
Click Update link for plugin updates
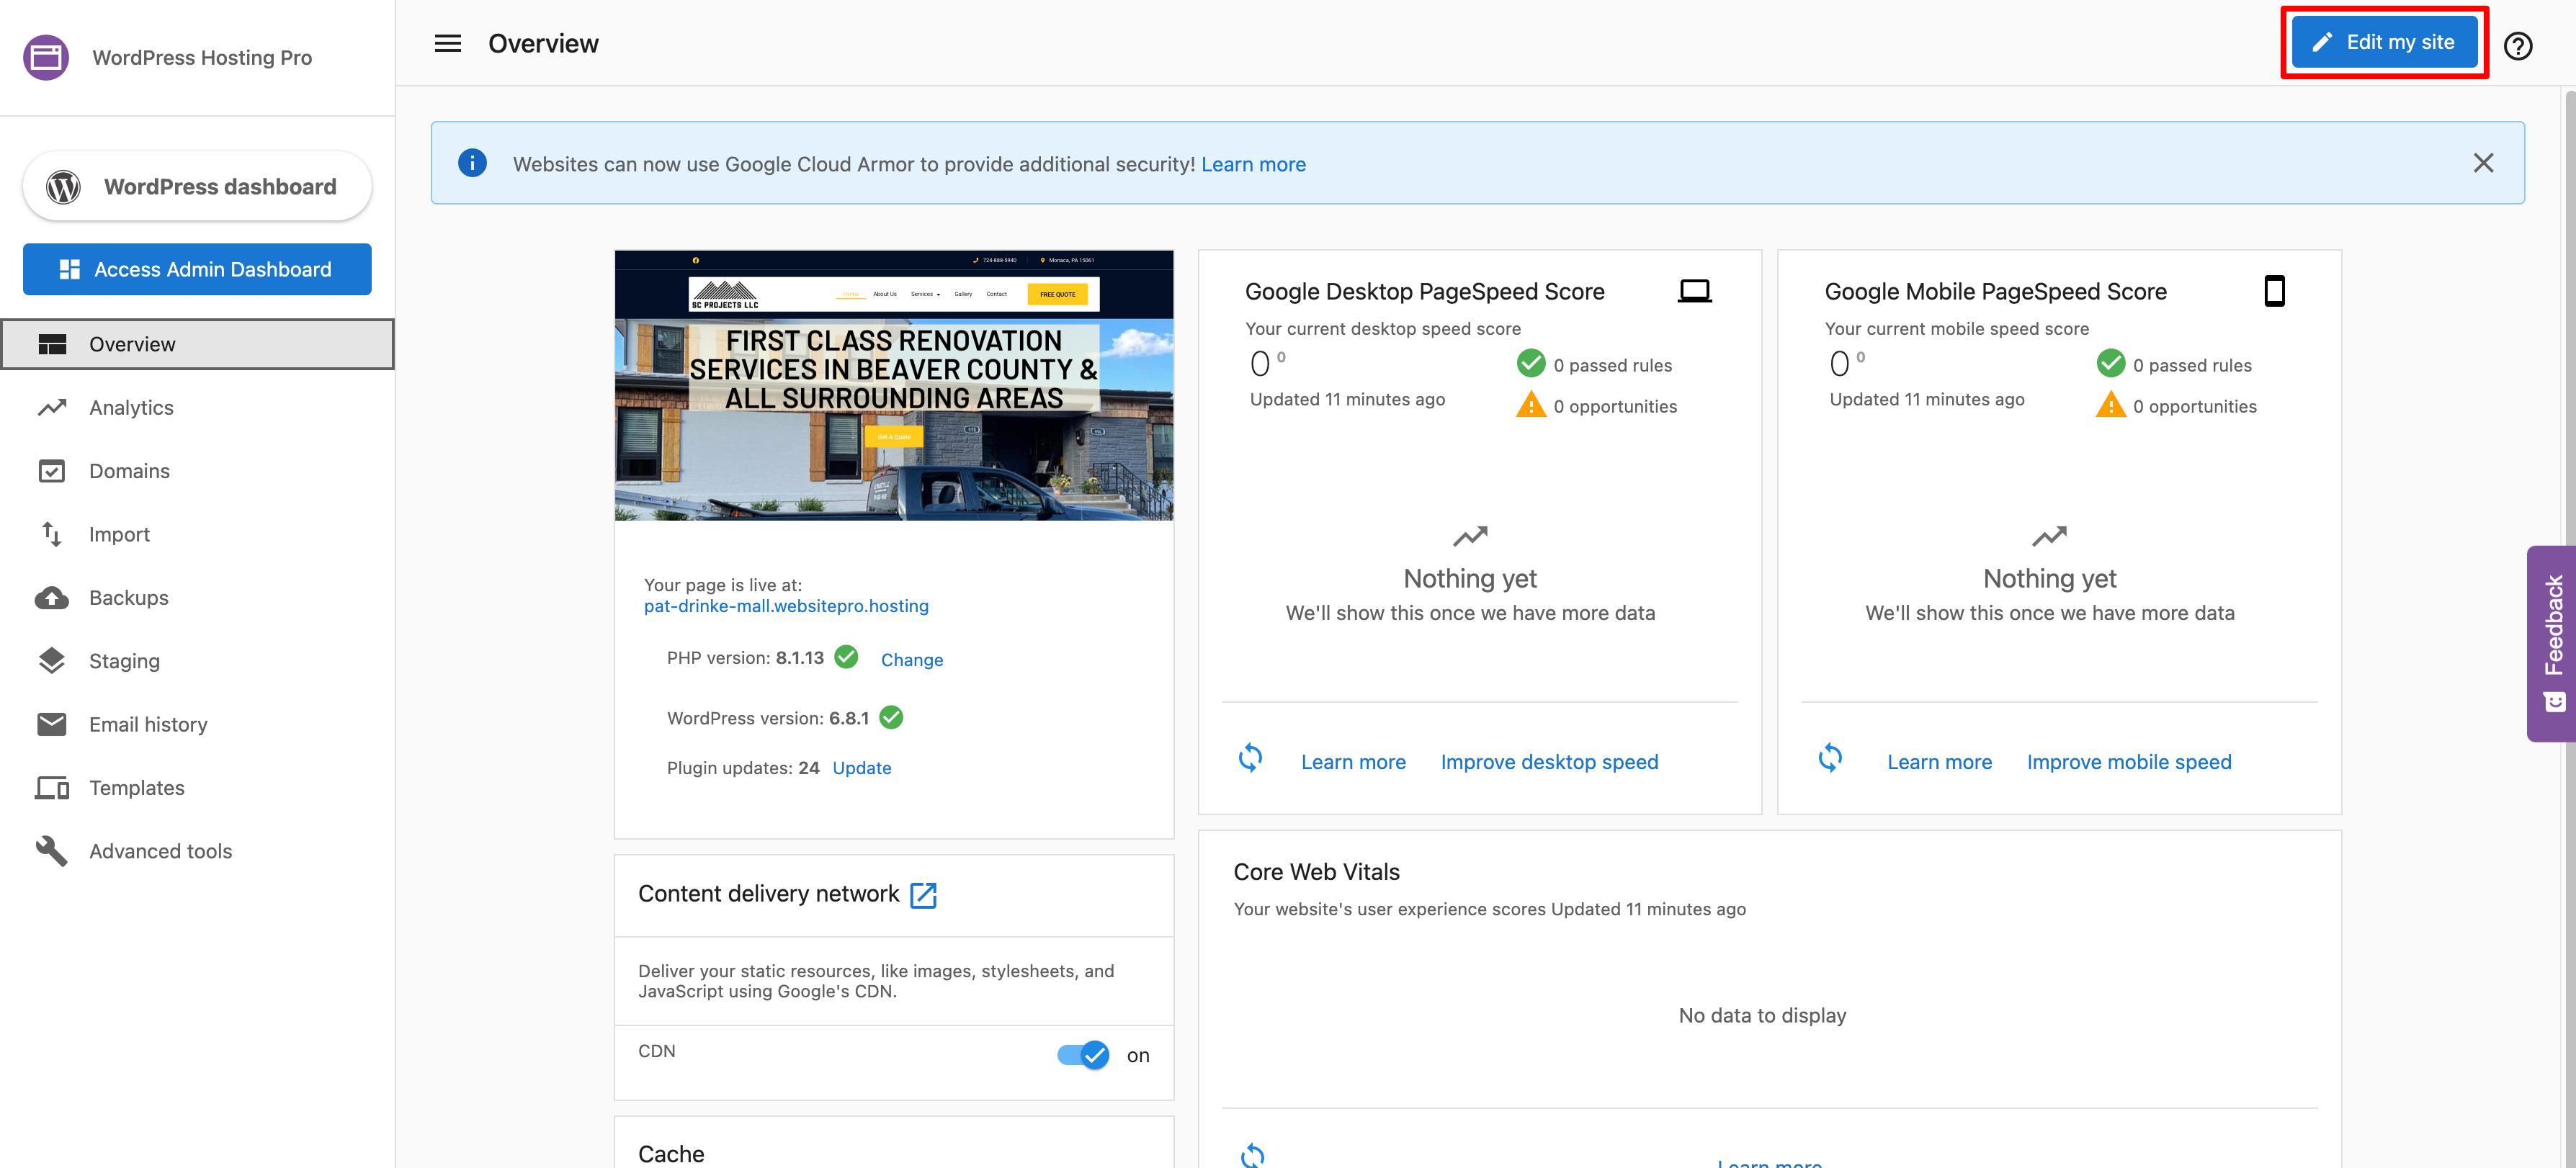(x=861, y=768)
